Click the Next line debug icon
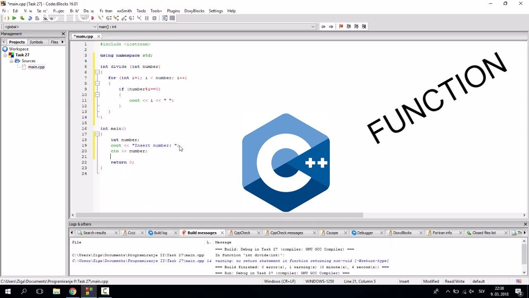Screen dimensions: 529x298 click(109, 18)
